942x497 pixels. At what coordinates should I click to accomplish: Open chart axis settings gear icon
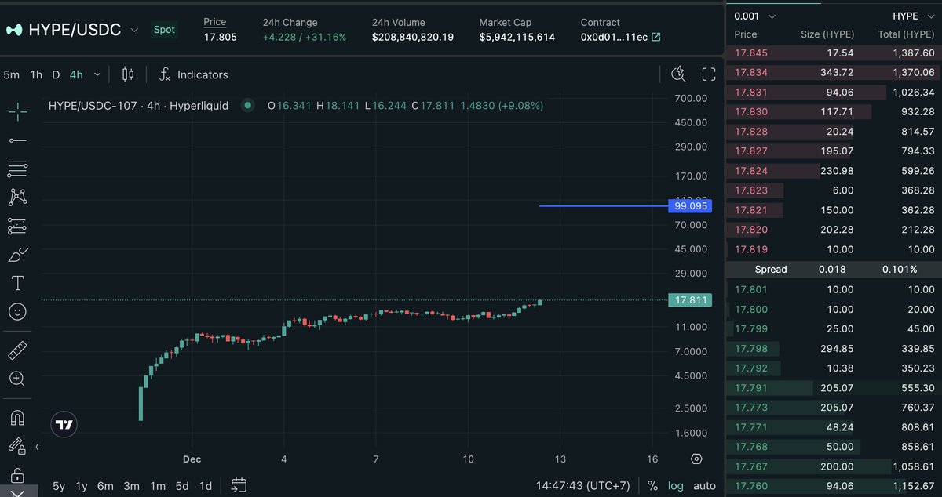pyautogui.click(x=696, y=459)
